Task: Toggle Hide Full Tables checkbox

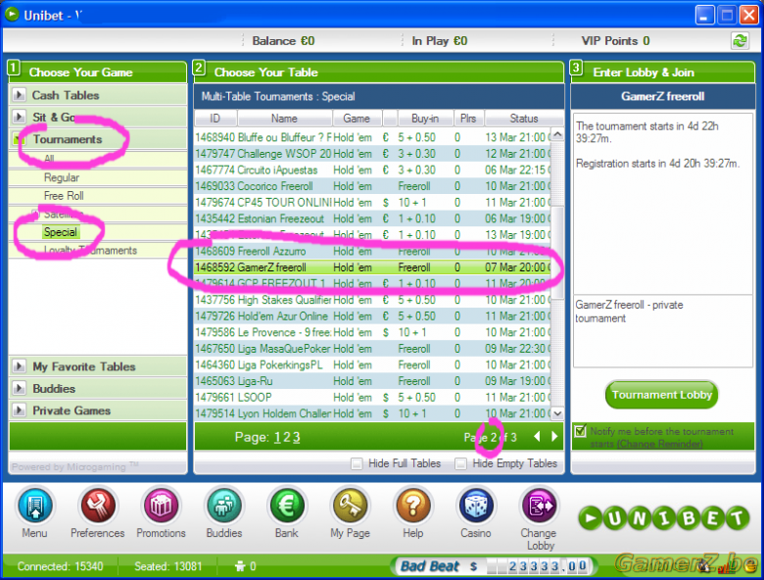Action: pos(357,463)
